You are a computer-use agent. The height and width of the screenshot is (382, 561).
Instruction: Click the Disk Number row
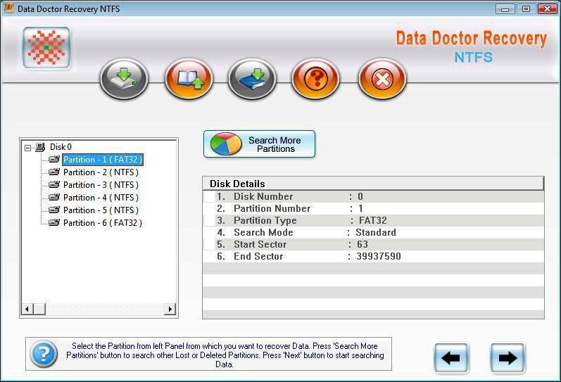[x=373, y=196]
